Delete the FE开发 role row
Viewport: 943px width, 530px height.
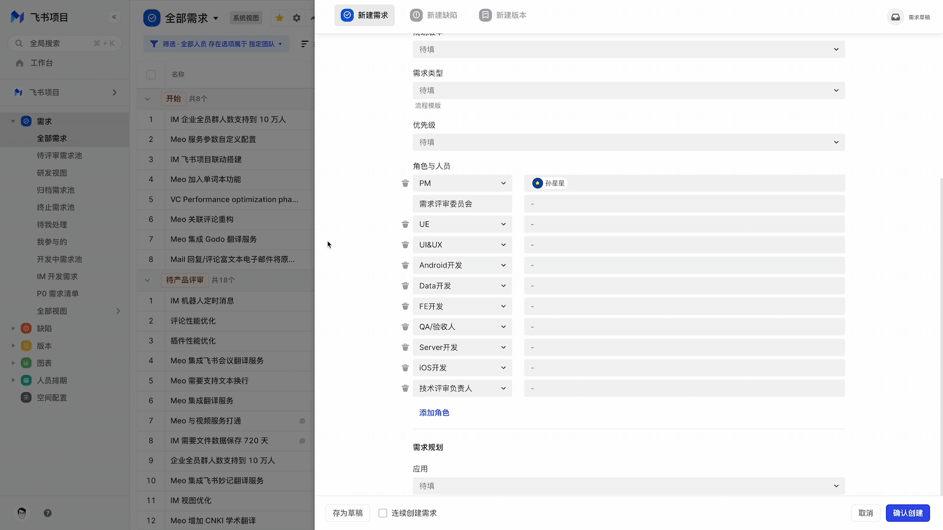click(x=405, y=306)
